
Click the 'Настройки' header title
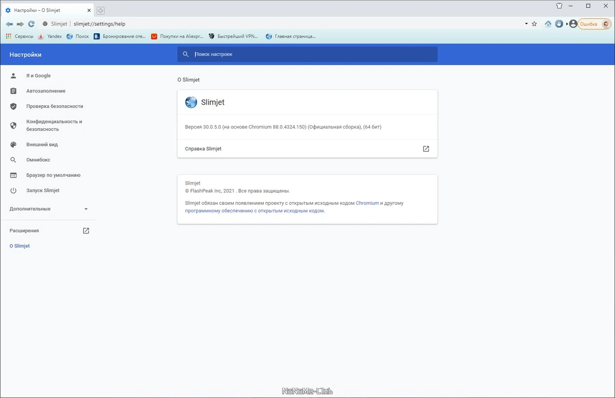click(26, 54)
